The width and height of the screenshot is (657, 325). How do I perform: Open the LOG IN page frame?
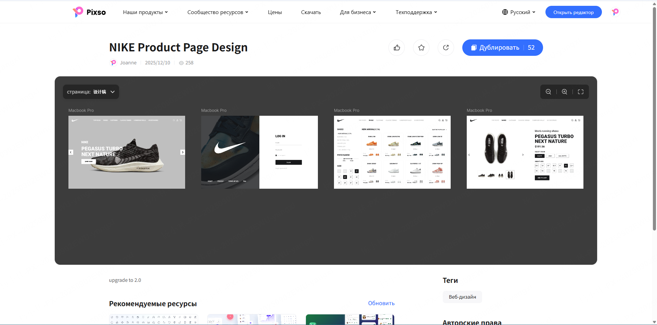(259, 152)
